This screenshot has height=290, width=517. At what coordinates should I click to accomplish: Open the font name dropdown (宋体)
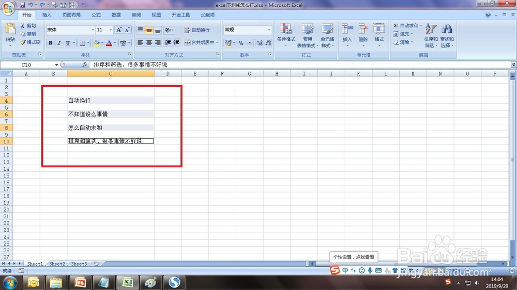93,30
